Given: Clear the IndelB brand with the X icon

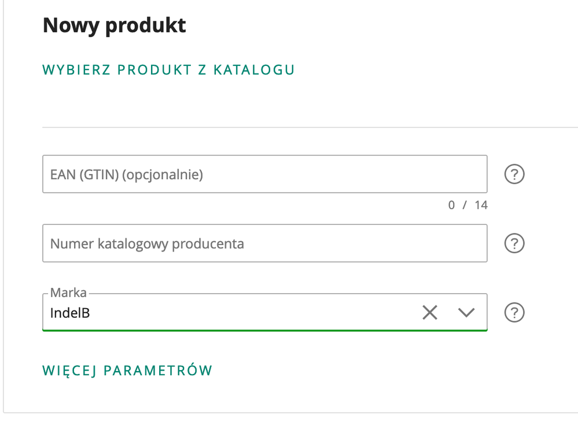Looking at the screenshot, I should [429, 313].
